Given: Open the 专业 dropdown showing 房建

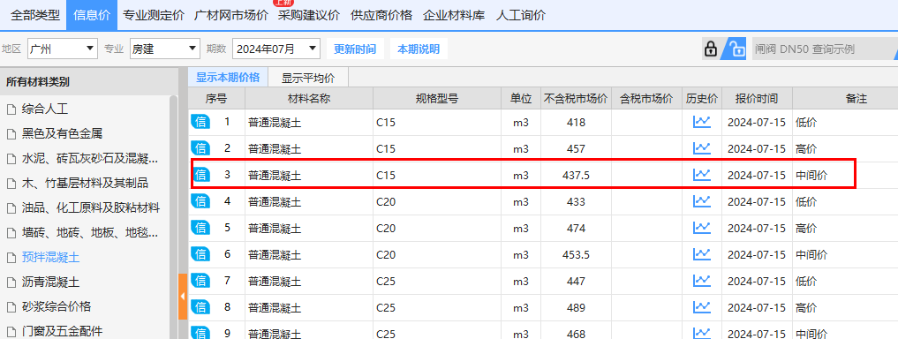Looking at the screenshot, I should coord(164,49).
